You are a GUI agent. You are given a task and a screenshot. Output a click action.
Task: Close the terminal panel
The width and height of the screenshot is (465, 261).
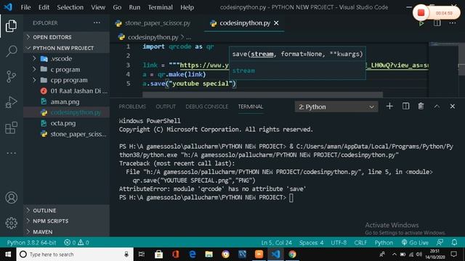pos(452,107)
